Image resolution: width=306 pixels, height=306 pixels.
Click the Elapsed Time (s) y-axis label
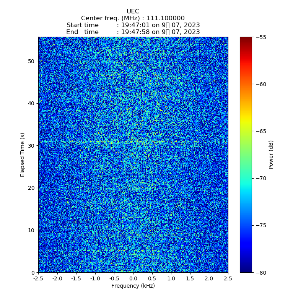[23, 155]
